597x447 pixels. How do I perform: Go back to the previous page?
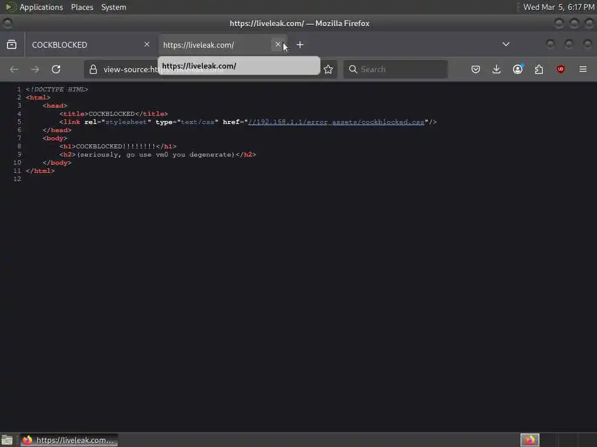click(14, 70)
